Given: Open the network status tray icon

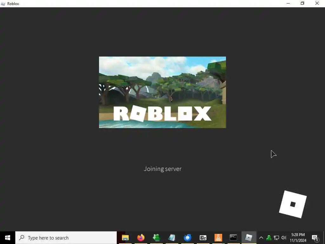Looking at the screenshot, I should click(x=276, y=238).
